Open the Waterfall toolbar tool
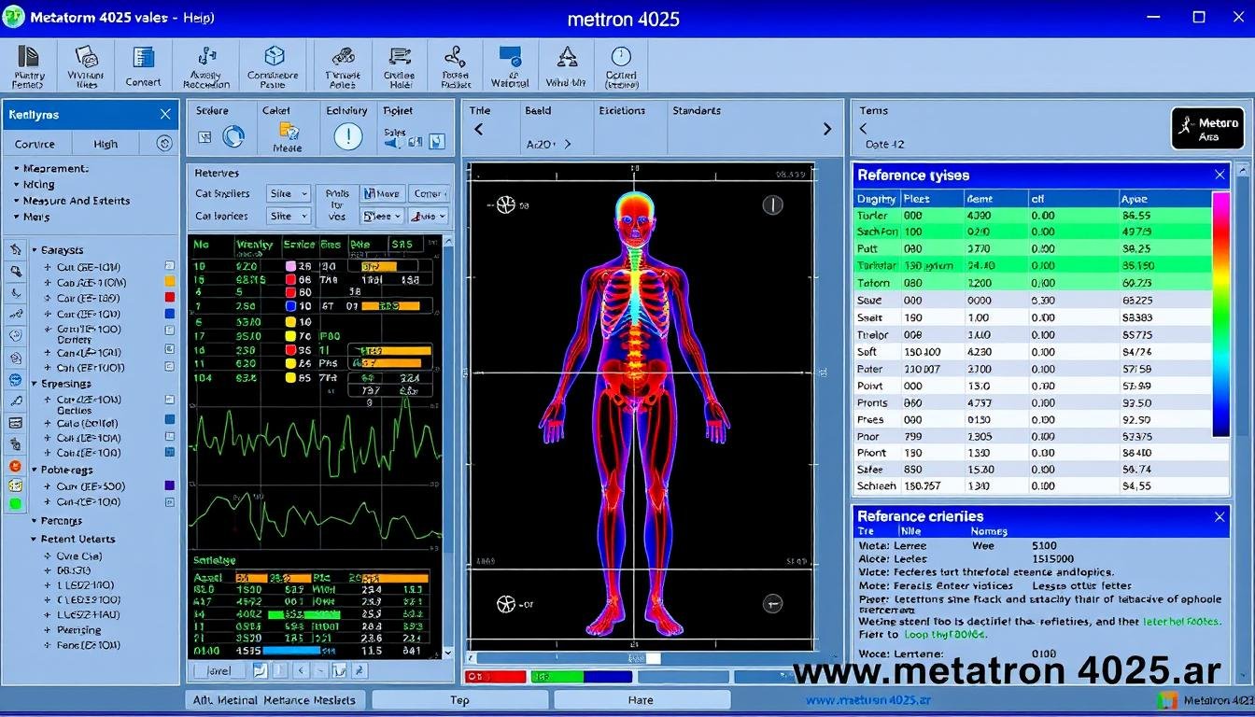The height and width of the screenshot is (717, 1255). 509,65
